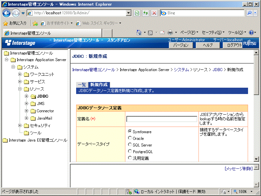Click the magnifier search button
Viewport: 261px width, 196px height.
click(x=249, y=13)
